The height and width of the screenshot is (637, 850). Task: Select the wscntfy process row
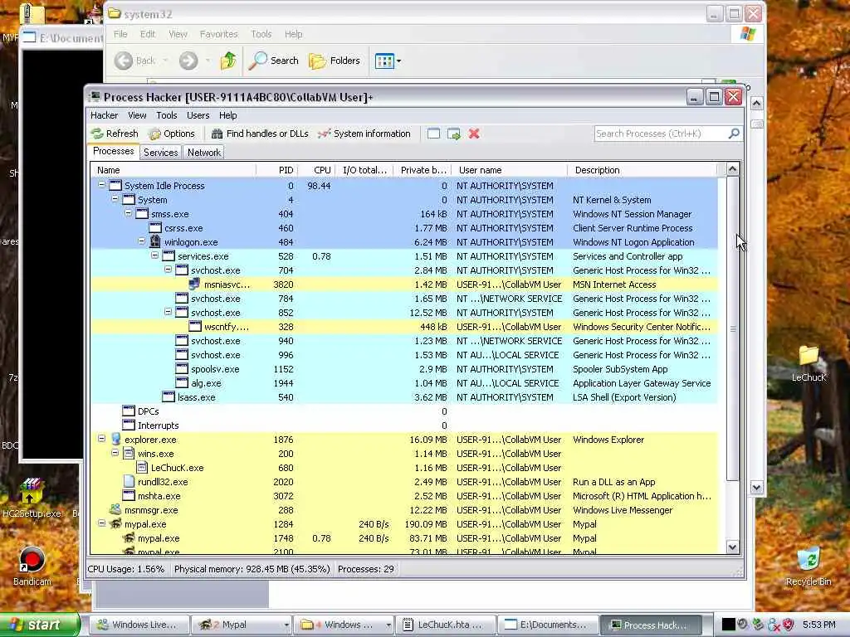tap(404, 327)
